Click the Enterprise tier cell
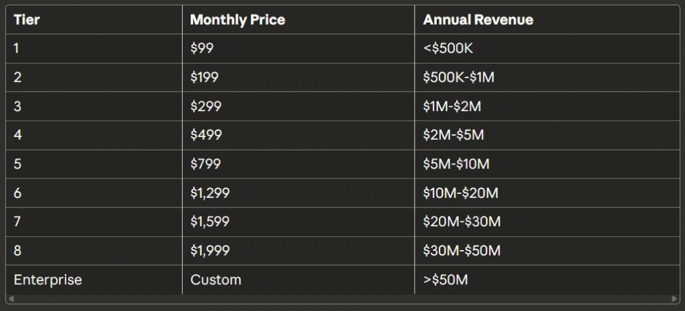This screenshot has width=685, height=311. point(47,279)
